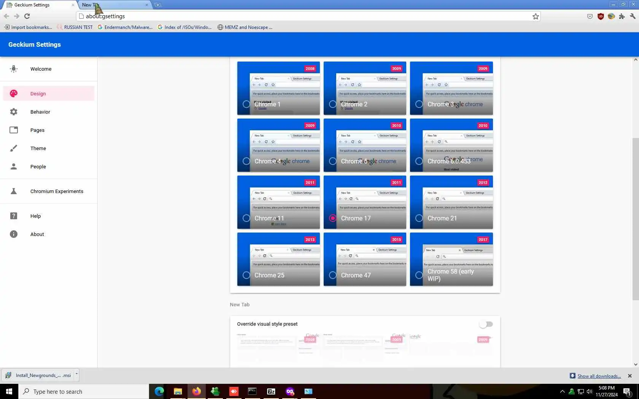Viewport: 639px width, 399px height.
Task: Click the Show all downloads link
Action: (599, 376)
